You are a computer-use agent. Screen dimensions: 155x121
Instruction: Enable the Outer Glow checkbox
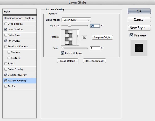pyautogui.click(x=6, y=35)
